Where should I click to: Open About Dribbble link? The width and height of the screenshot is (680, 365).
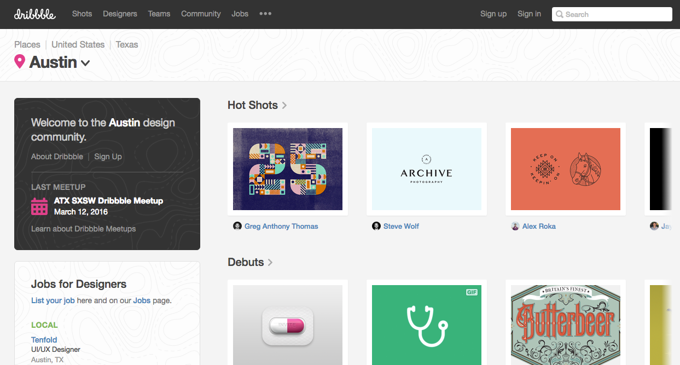pos(57,157)
